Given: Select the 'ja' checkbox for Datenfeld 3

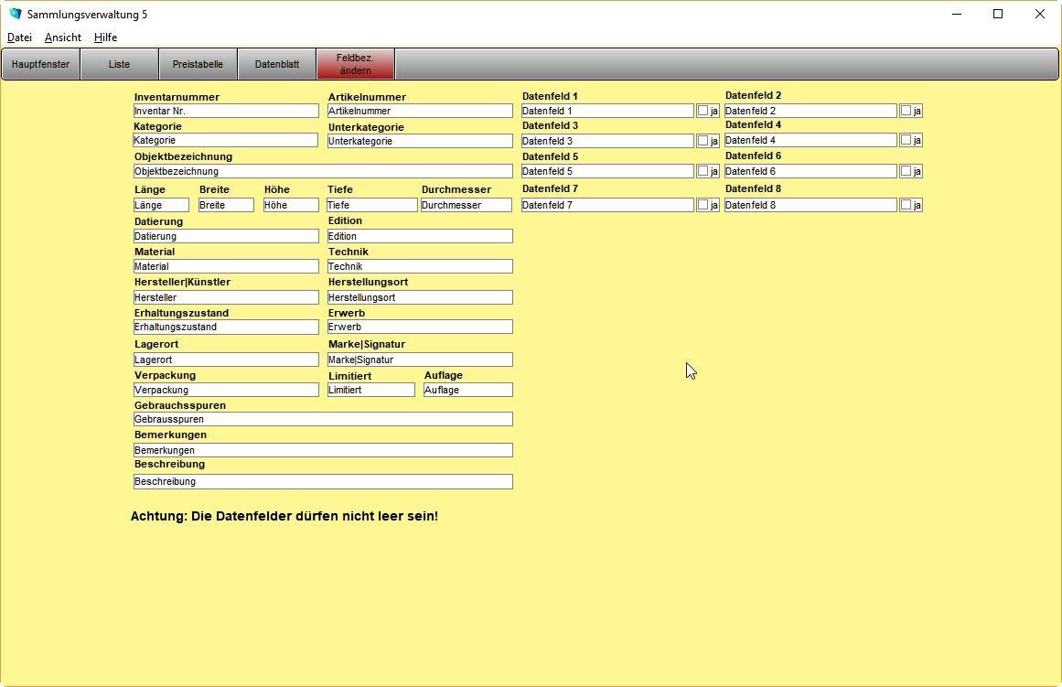Looking at the screenshot, I should [703, 141].
